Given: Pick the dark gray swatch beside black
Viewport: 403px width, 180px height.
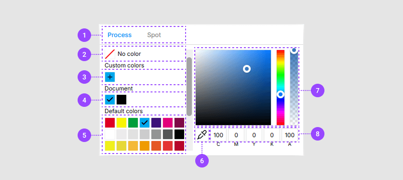Looking at the screenshot, I should 168,134.
